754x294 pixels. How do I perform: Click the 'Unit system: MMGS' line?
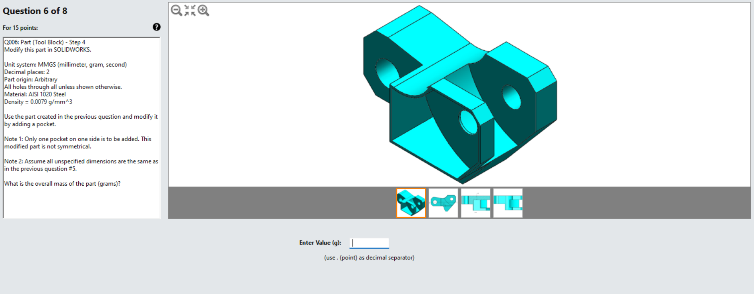pyautogui.click(x=66, y=64)
